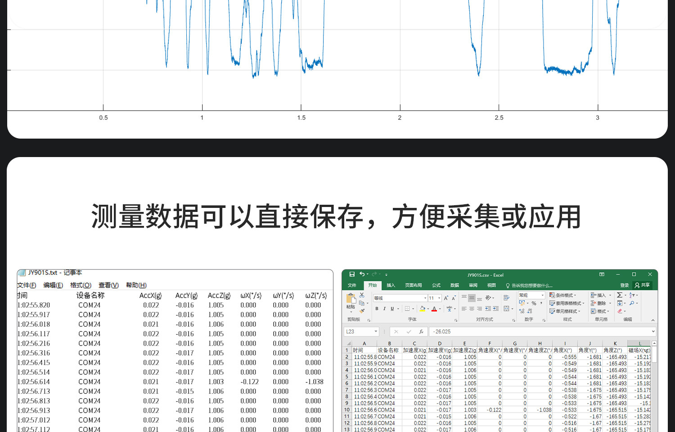
Task: Apply align left in Excel's alignment group
Action: pos(464,309)
